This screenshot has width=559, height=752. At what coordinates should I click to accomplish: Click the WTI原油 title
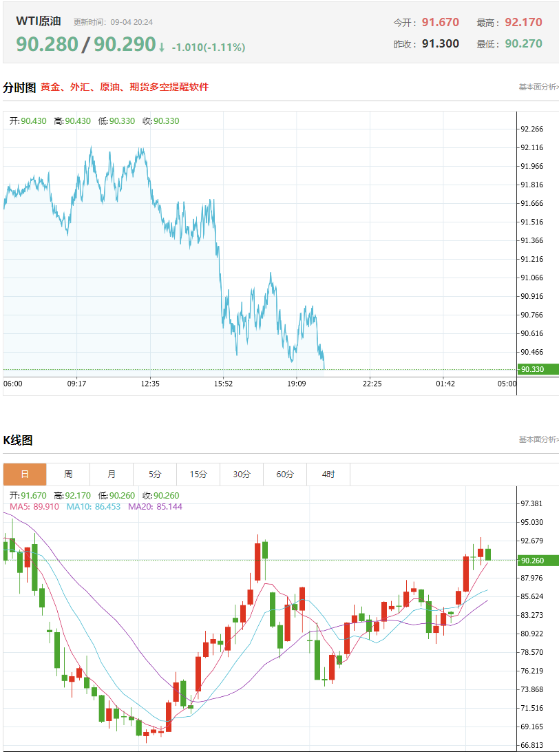(39, 21)
